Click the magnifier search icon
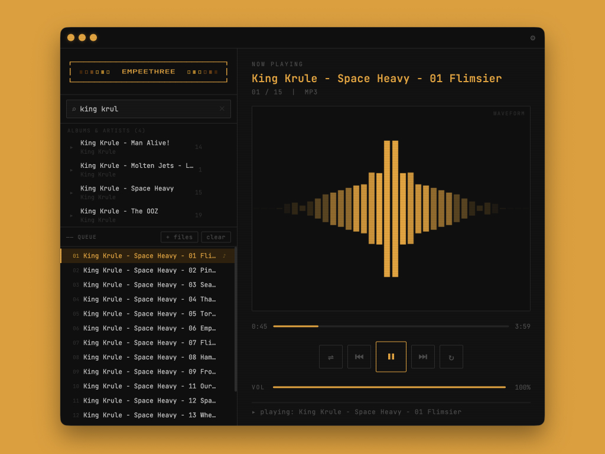Image resolution: width=605 pixels, height=454 pixels. click(x=74, y=109)
